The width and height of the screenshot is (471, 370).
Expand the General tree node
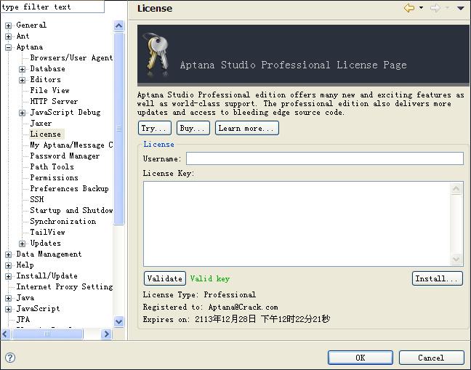point(9,25)
